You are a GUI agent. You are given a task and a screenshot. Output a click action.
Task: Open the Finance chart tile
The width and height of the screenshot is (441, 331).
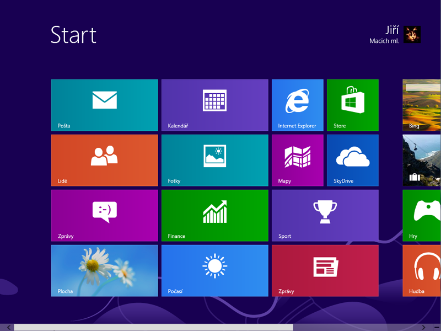(x=215, y=215)
